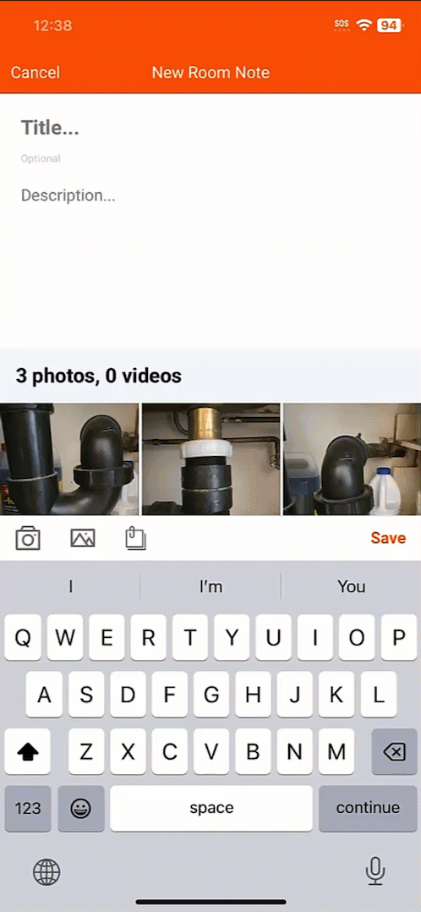This screenshot has height=912, width=421.
Task: Switch to the 123 number keyboard
Action: [x=28, y=808]
